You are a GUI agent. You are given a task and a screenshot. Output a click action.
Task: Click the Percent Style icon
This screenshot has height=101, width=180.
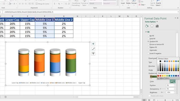(x=59, y=4)
